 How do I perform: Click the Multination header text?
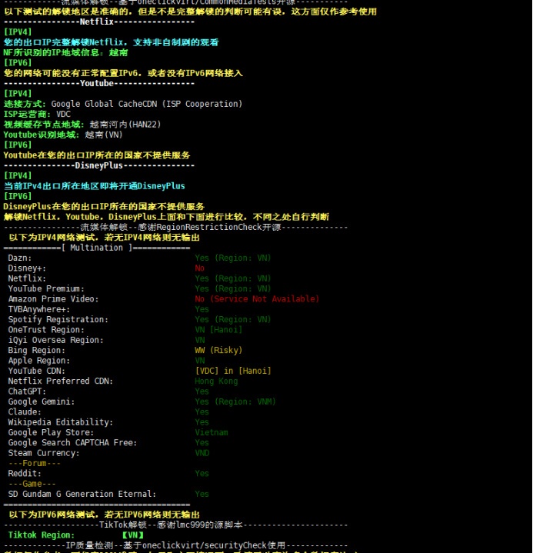(x=97, y=248)
